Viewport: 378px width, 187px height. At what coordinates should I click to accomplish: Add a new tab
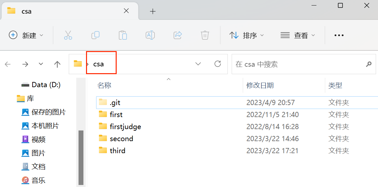point(153,11)
